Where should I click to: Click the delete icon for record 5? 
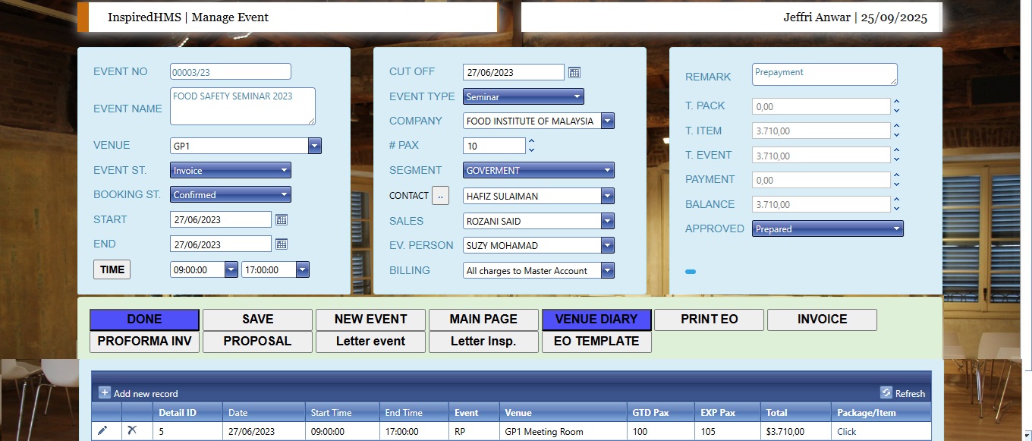pyautogui.click(x=133, y=431)
